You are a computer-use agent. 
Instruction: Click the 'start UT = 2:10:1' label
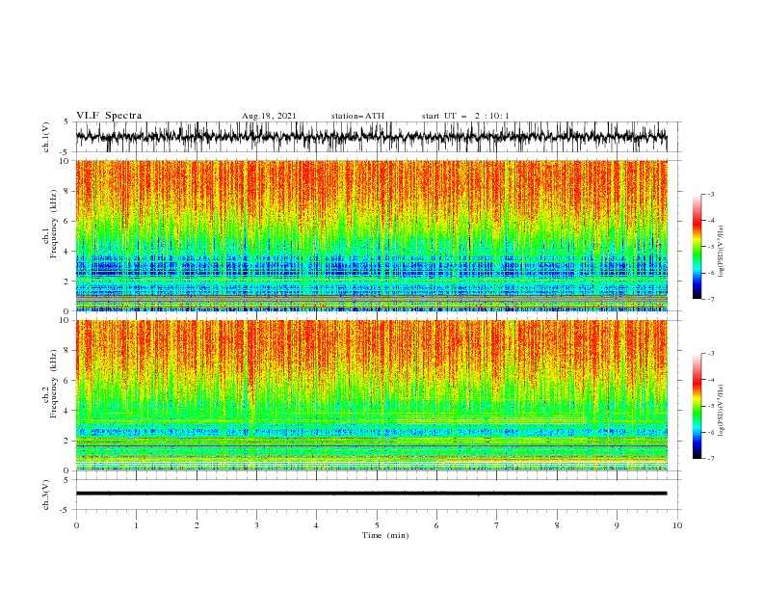click(x=465, y=116)
